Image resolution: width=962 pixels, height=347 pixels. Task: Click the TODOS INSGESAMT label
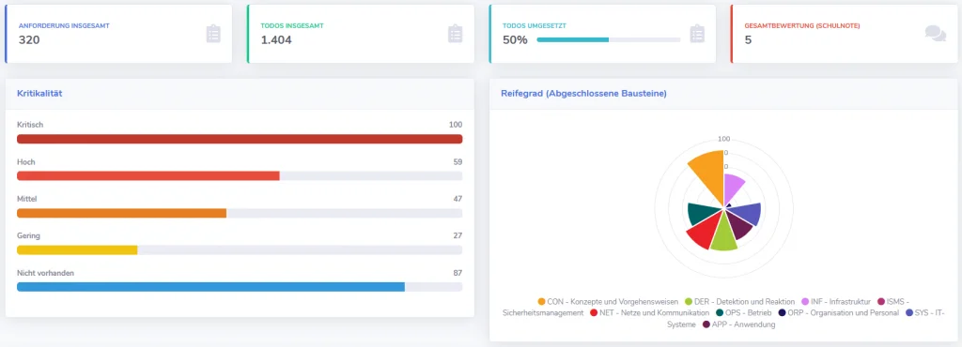292,26
